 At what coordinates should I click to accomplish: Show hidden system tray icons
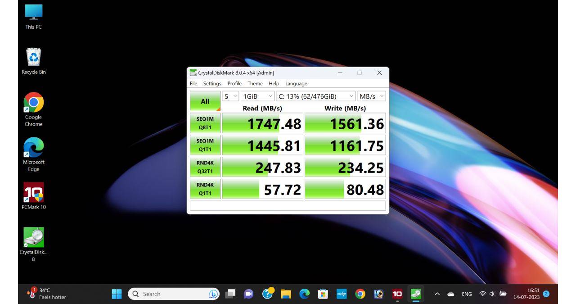436,294
